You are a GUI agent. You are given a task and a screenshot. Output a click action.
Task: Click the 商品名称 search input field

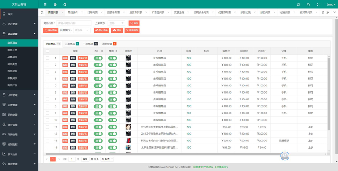74,23
